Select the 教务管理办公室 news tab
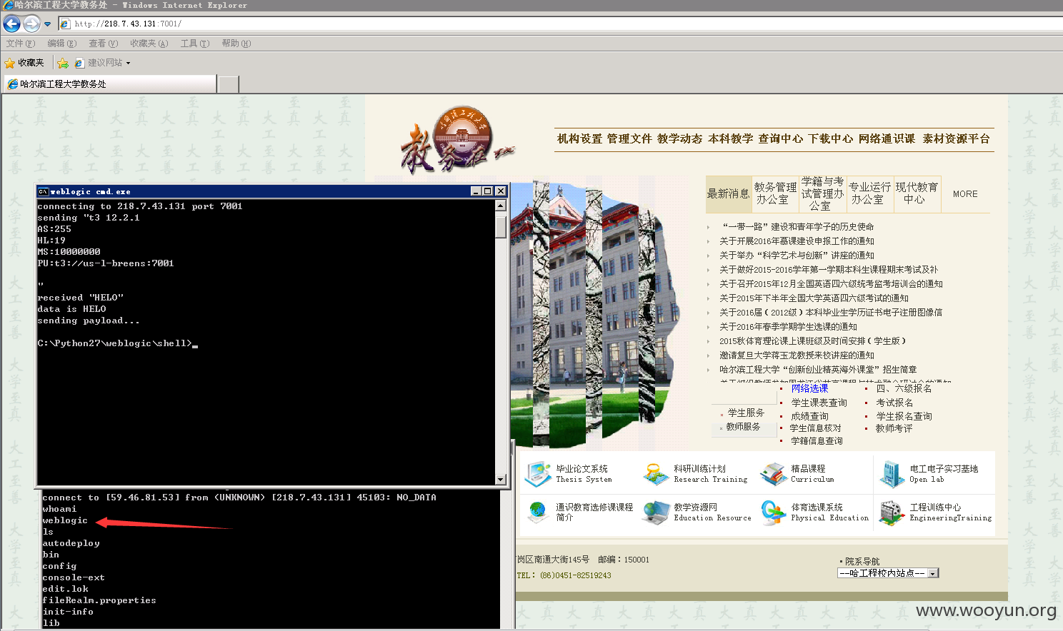The height and width of the screenshot is (631, 1063). (775, 193)
